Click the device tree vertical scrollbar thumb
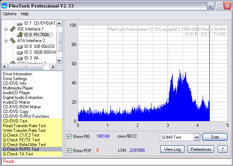The image size is (233, 166). coord(59,42)
